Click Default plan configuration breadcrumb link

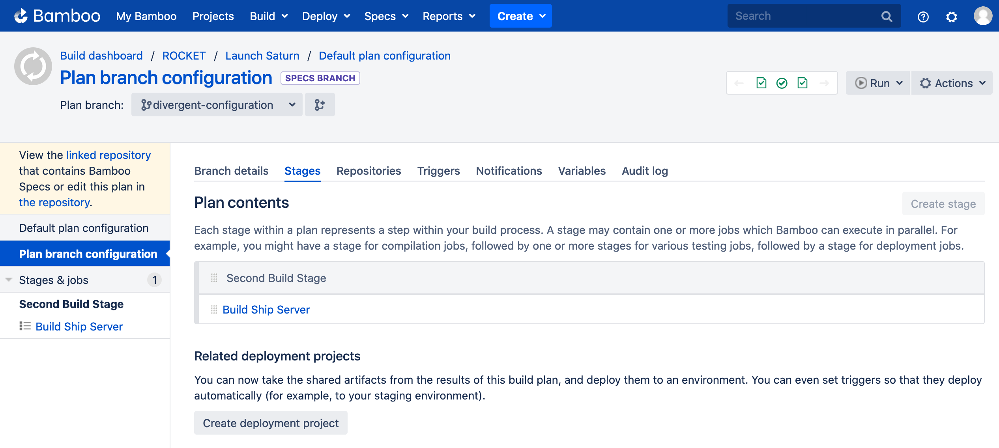(x=385, y=56)
